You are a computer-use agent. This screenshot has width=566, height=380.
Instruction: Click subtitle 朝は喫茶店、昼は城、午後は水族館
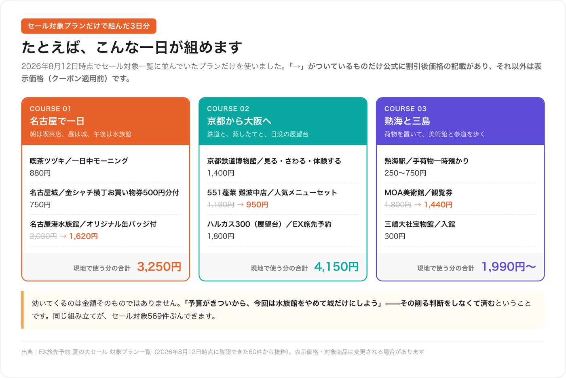click(80, 134)
